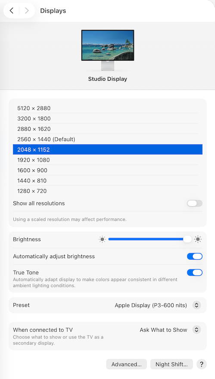
Task: Open the Preset Apple Display dropdown
Action: 158,305
